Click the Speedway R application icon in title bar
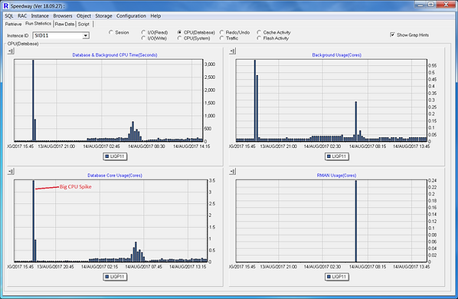The width and height of the screenshot is (458, 299). [x=5, y=5]
